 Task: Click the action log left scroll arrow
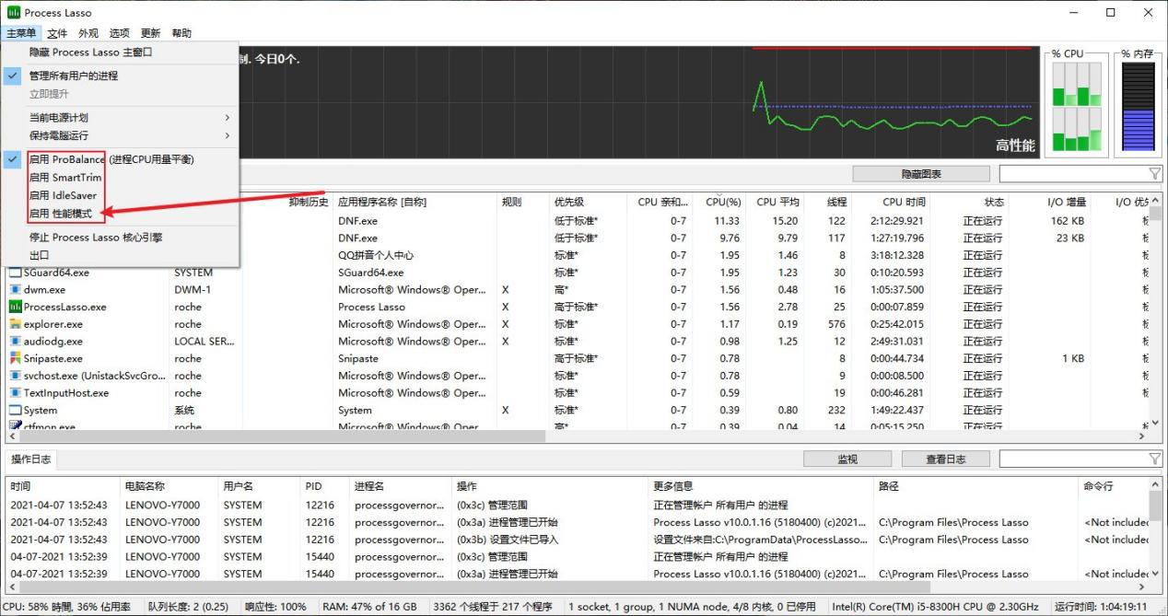pos(13,586)
